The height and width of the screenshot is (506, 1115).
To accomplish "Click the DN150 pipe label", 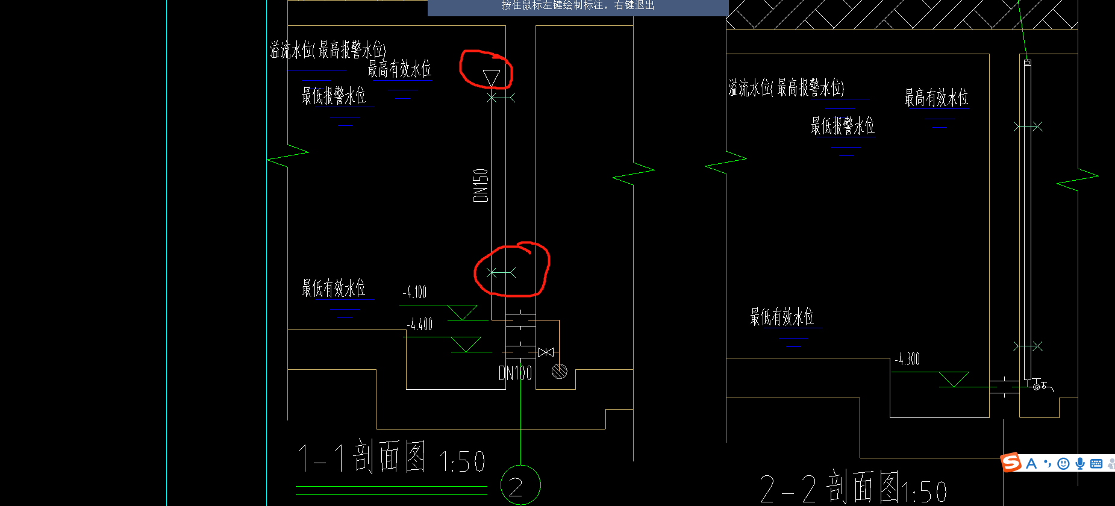I will click(480, 185).
